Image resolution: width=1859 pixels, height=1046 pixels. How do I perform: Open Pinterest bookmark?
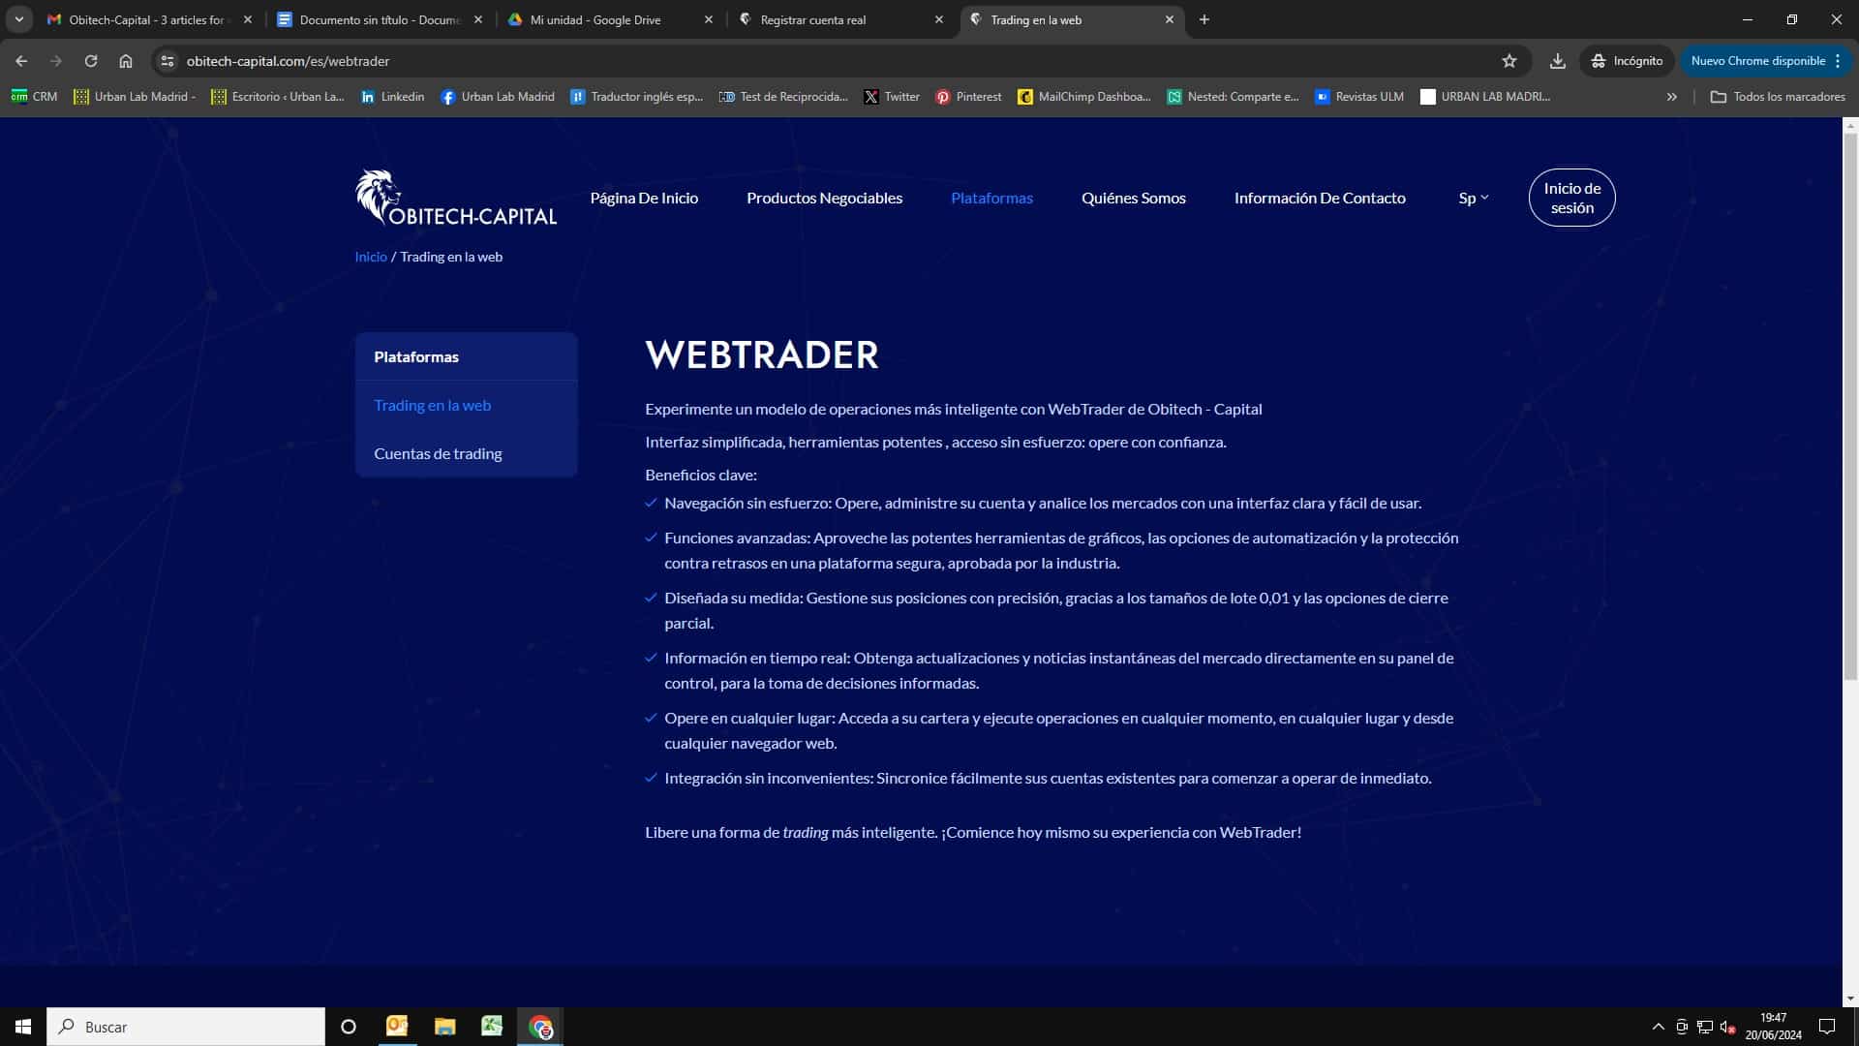(x=968, y=97)
